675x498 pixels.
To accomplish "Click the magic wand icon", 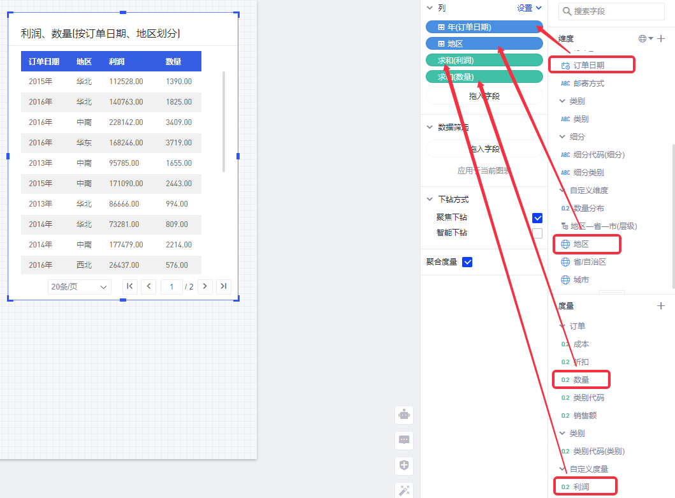I will click(404, 490).
